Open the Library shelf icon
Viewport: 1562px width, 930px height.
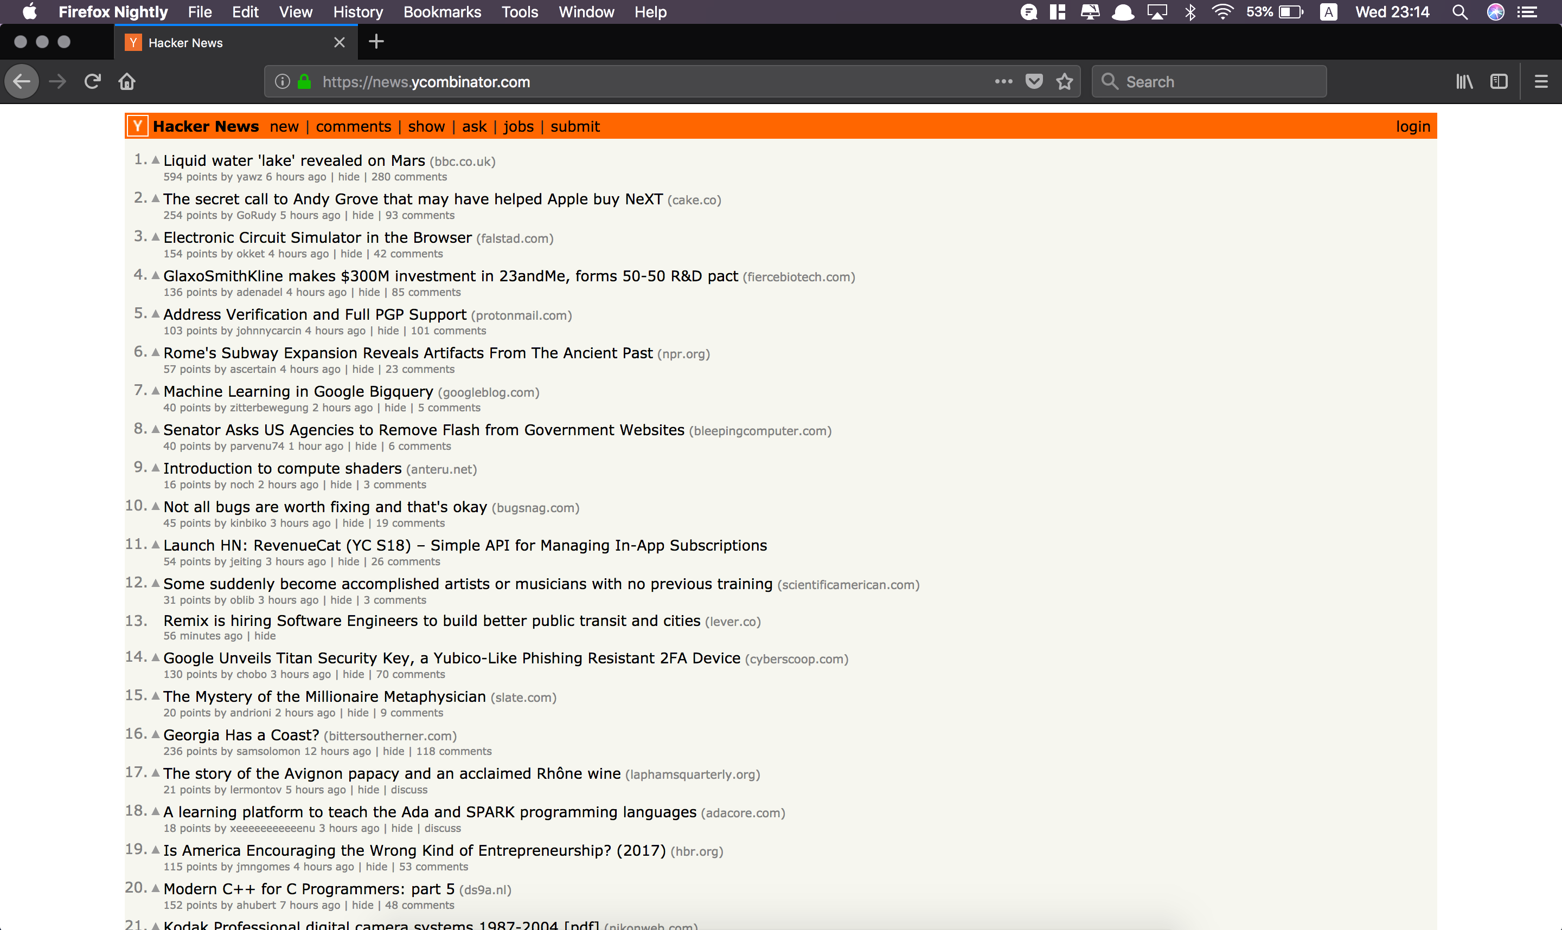point(1464,81)
